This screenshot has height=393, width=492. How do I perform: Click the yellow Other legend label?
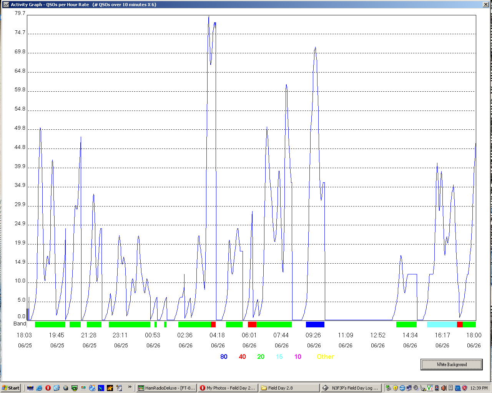[325, 357]
